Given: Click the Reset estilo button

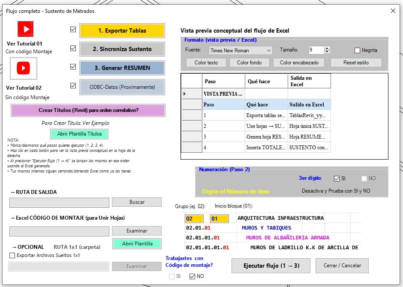Looking at the screenshot, I should 356,63.
